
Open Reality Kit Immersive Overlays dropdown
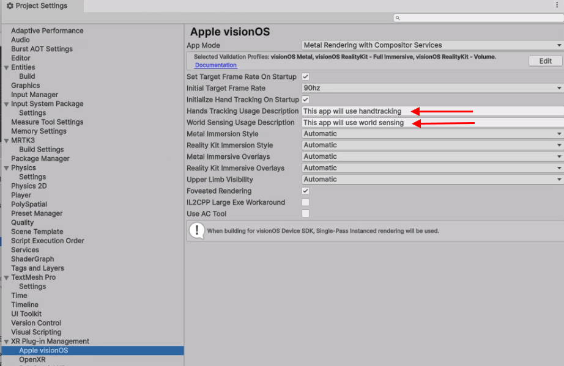432,168
